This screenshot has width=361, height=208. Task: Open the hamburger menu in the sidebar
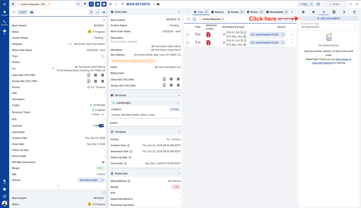tap(4, 4)
